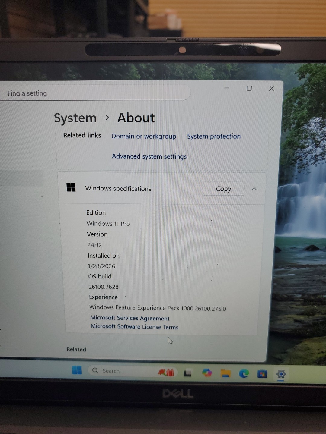Go back to System in breadcrumb
Image resolution: width=326 pixels, height=434 pixels.
click(75, 118)
